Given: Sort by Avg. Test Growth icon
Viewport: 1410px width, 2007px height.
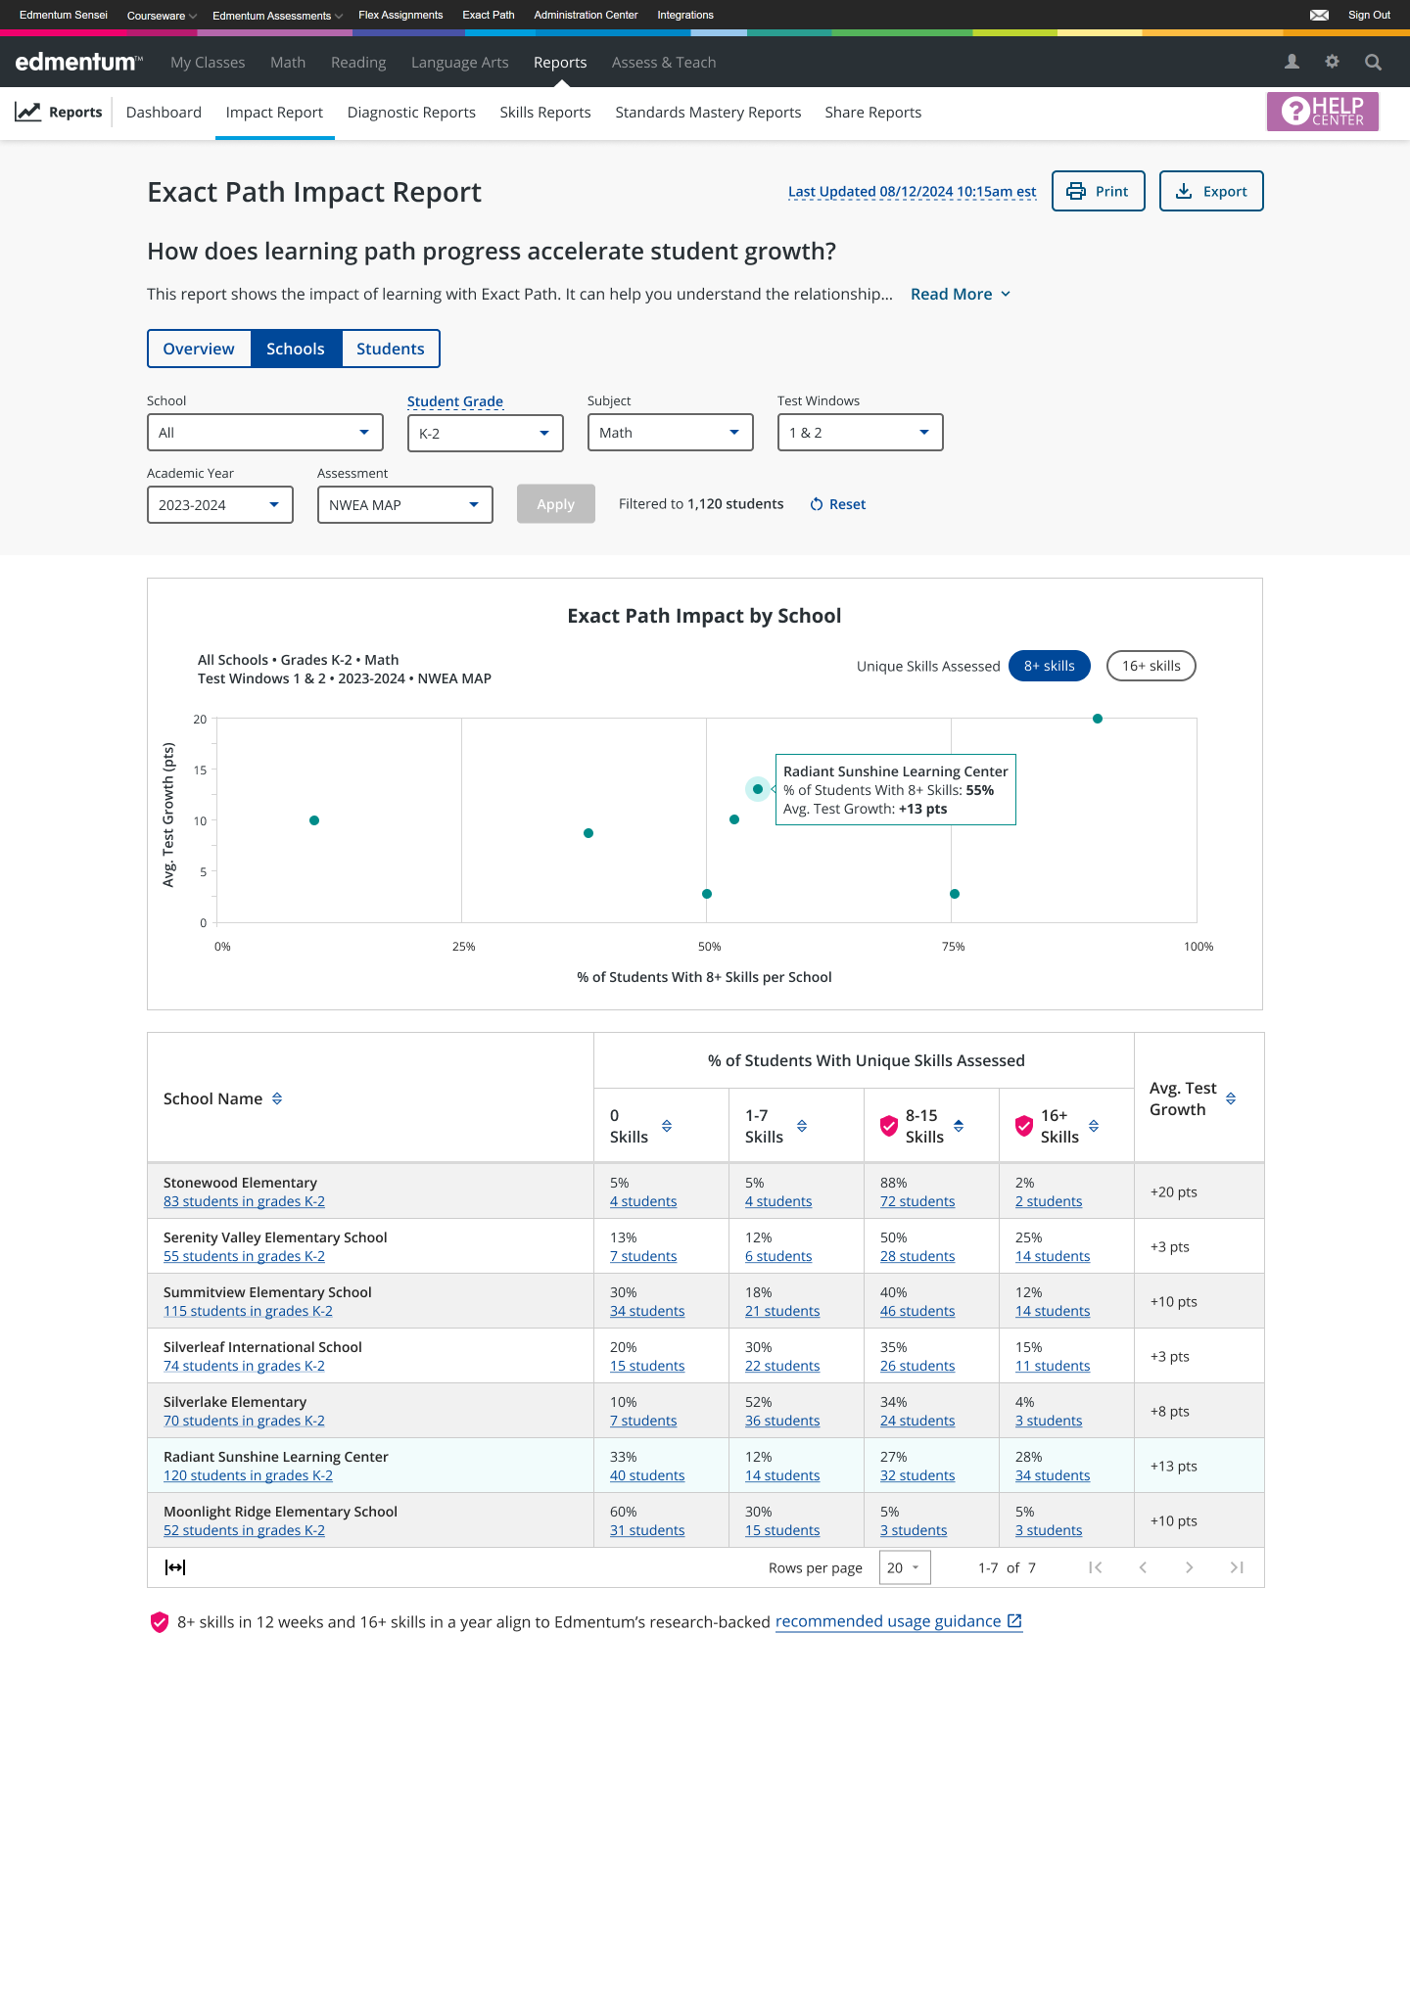Looking at the screenshot, I should (1231, 1098).
